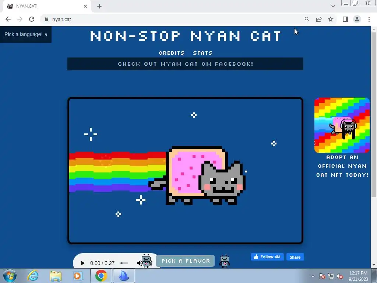Launch Internet Explorer from taskbar
This screenshot has width=377, height=283.
pyautogui.click(x=33, y=276)
